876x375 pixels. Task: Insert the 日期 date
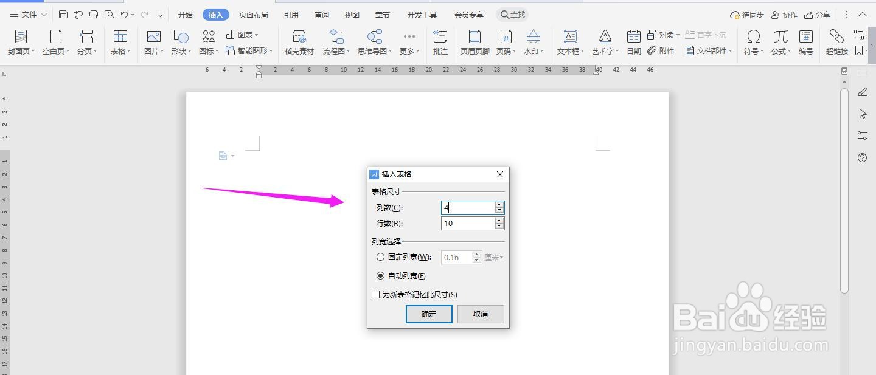[634, 43]
